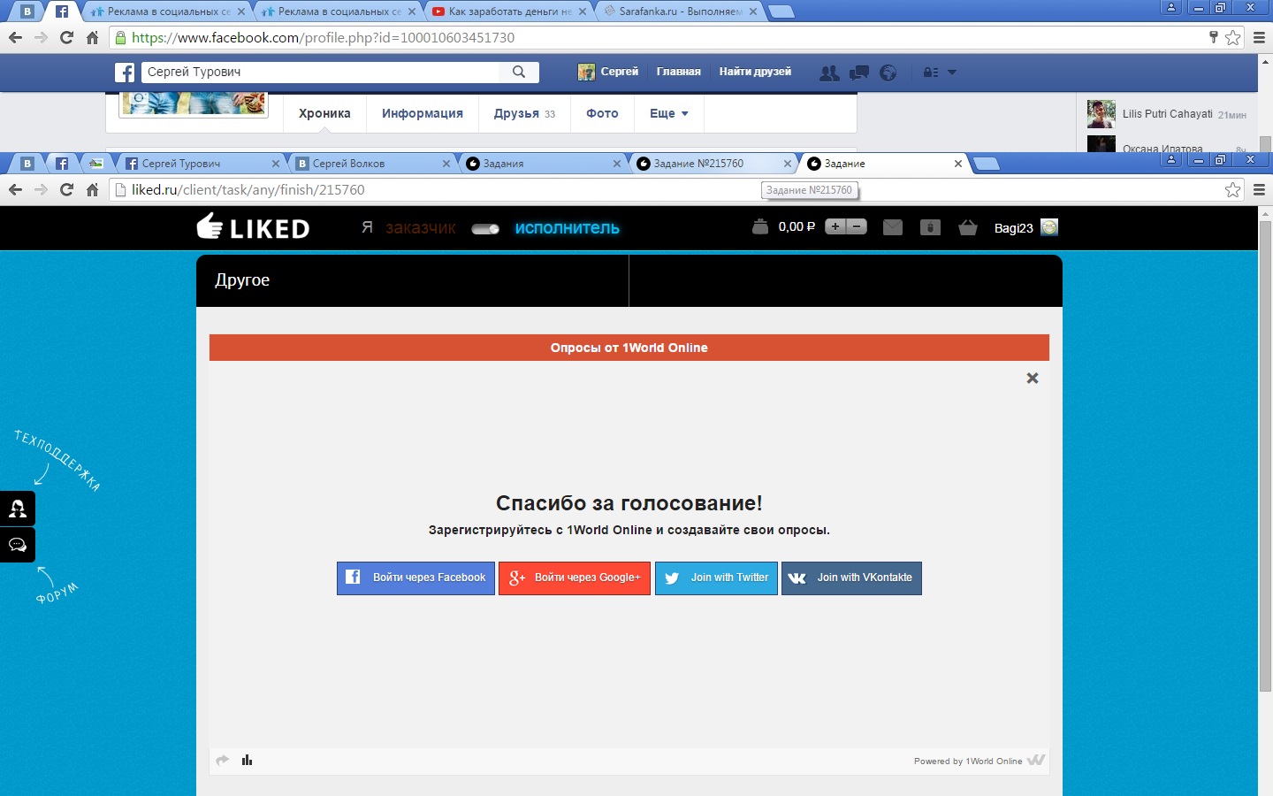
Task: Select the исполнитель role label
Action: 568,228
